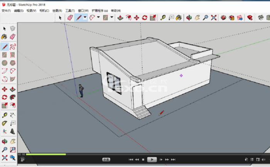
Task: Open the 3D Warehouse icon
Action: tap(223, 18)
